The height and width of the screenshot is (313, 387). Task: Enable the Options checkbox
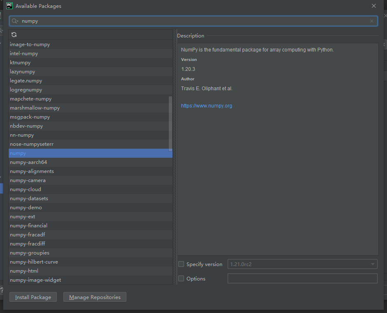click(x=181, y=278)
